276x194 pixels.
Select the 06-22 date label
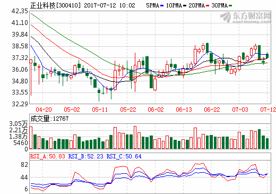click(212, 109)
